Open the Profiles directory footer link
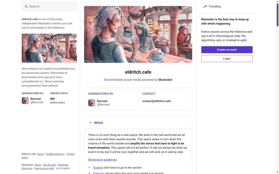This screenshot has height=174, width=279. click(55, 154)
